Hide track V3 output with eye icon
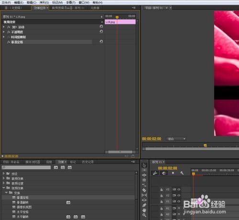This screenshot has width=239, height=220. pyautogui.click(x=179, y=189)
